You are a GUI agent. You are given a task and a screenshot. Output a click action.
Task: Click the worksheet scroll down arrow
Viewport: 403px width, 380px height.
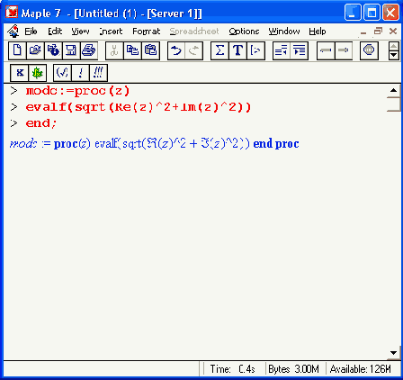click(393, 353)
